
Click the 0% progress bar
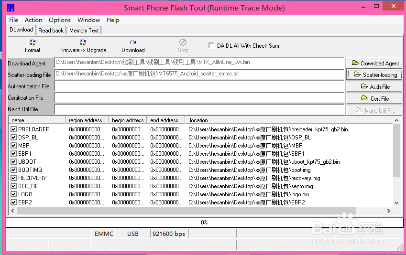tap(204, 223)
